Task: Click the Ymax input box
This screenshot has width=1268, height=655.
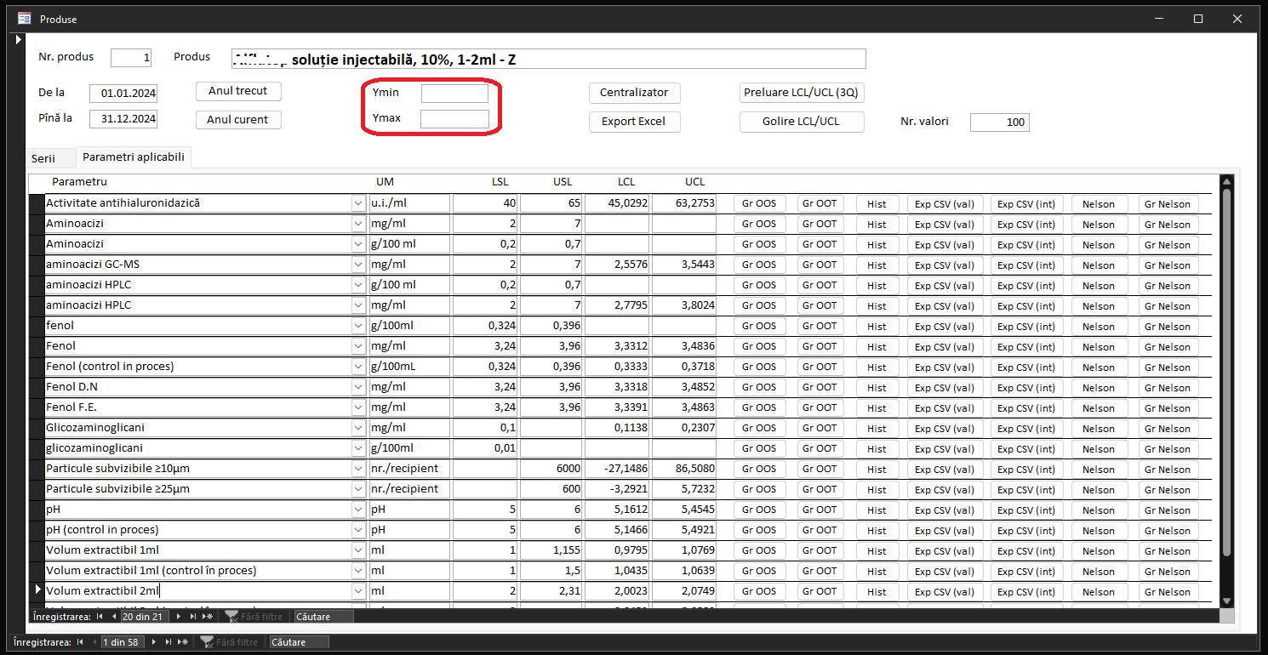Action: click(x=454, y=118)
